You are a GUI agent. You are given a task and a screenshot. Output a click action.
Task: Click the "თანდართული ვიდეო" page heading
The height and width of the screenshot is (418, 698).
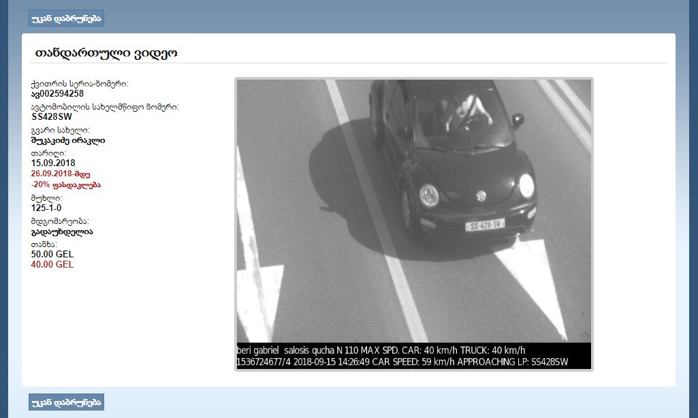tap(106, 53)
